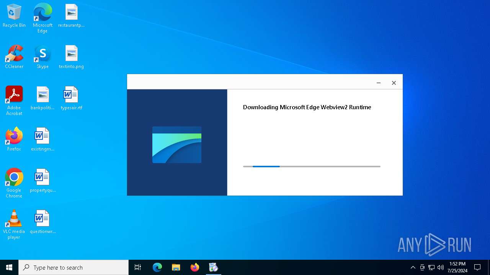Open VLC media player shortcut
Screen dimensions: 490x275
click(x=14, y=225)
